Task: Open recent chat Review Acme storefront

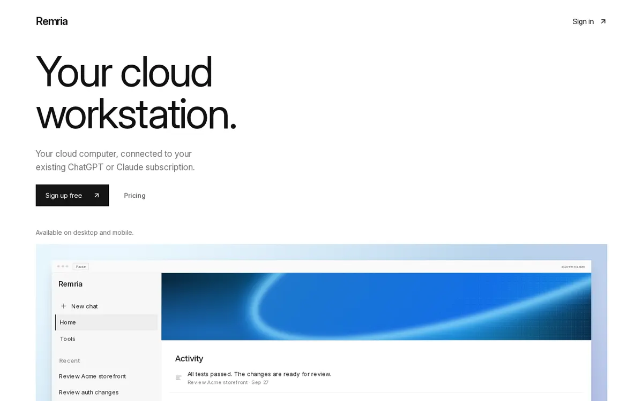Action: 92,376
